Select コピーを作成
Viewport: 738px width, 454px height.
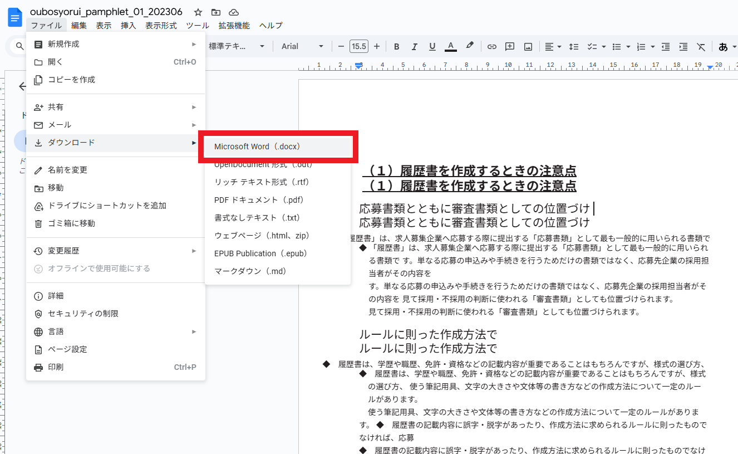(116, 80)
